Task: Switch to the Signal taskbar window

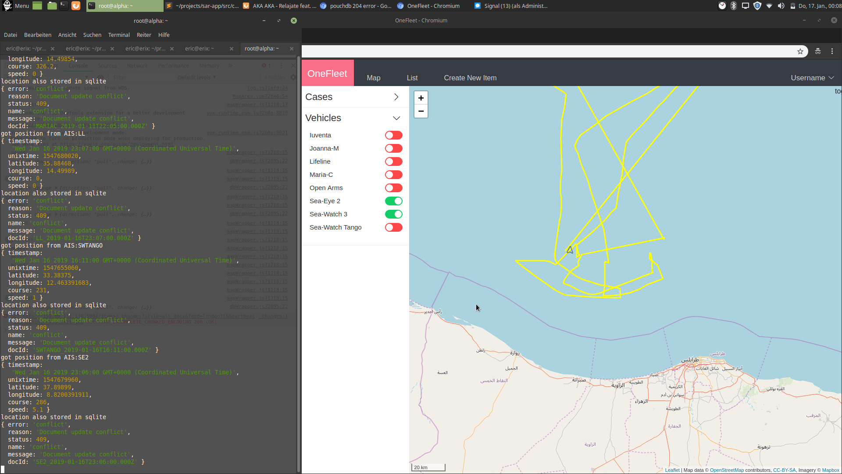Action: tap(511, 6)
